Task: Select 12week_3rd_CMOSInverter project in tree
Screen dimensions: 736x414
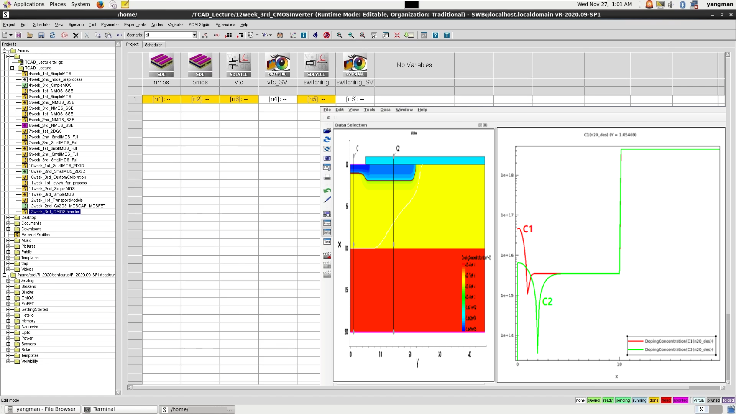Action: [54, 212]
